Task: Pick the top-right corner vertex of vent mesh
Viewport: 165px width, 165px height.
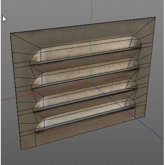Action: [155, 17]
